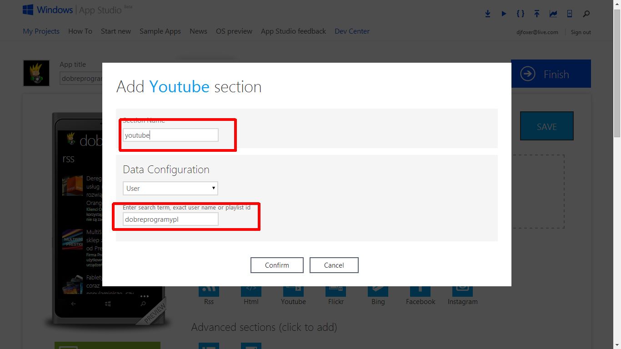Open App Studio feedback link
The width and height of the screenshot is (621, 349).
click(x=293, y=31)
